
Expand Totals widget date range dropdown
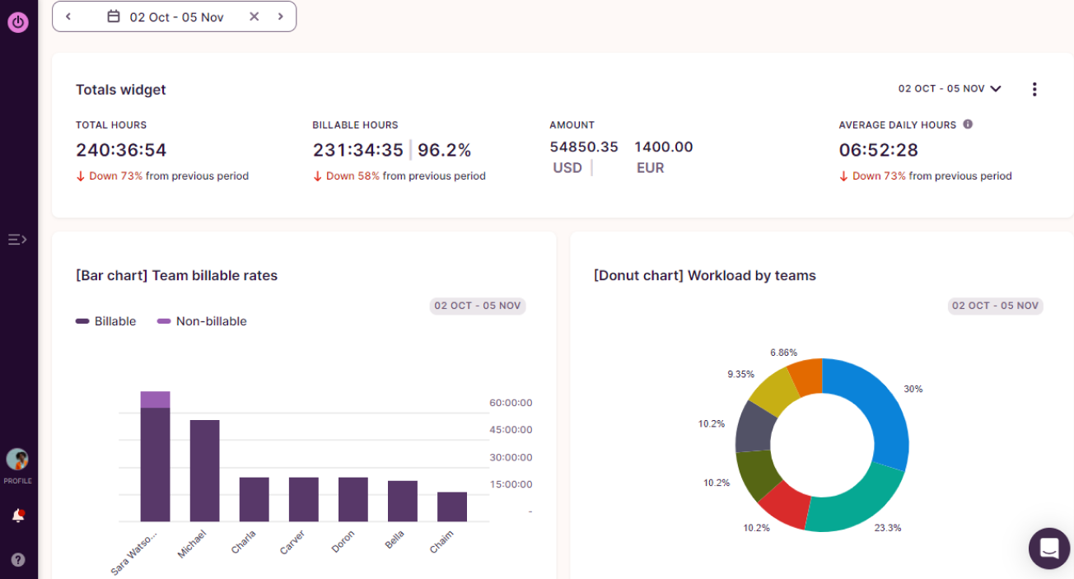pyautogui.click(x=950, y=89)
